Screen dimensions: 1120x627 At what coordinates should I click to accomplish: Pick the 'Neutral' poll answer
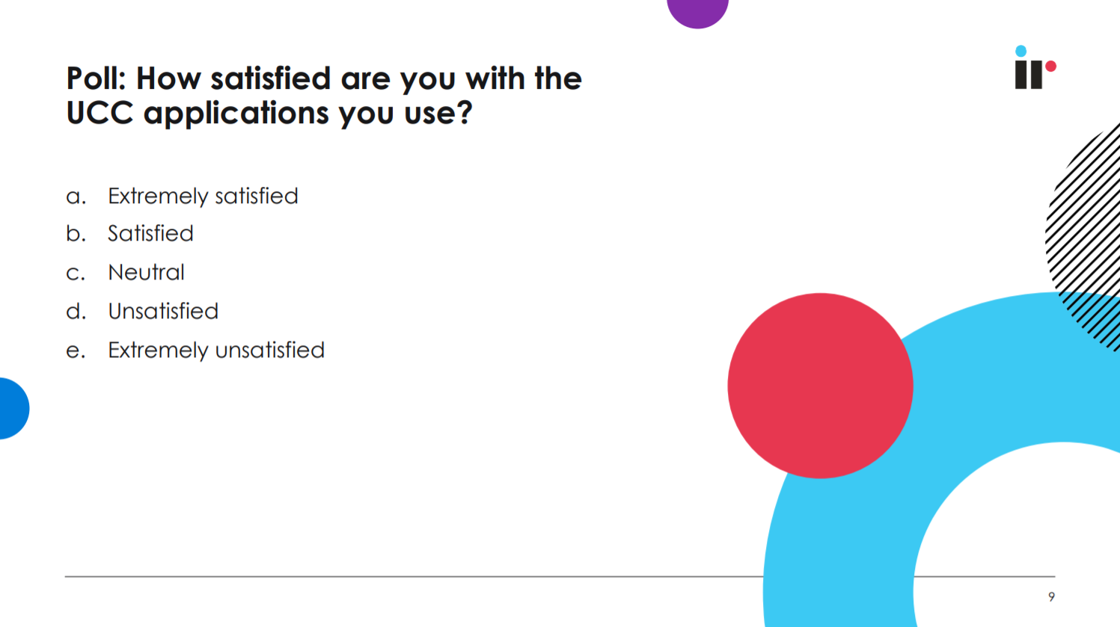[x=146, y=273]
